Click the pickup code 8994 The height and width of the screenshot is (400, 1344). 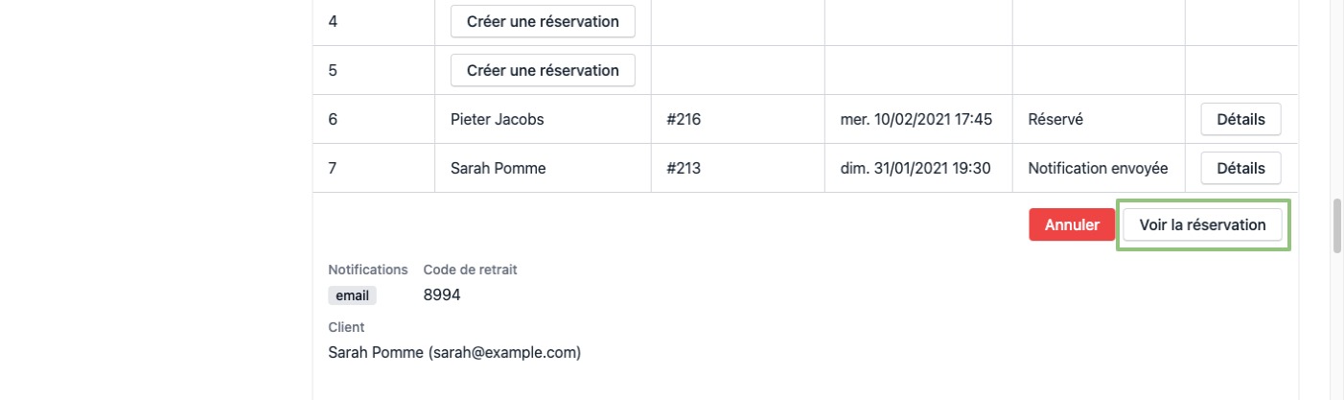(x=442, y=295)
